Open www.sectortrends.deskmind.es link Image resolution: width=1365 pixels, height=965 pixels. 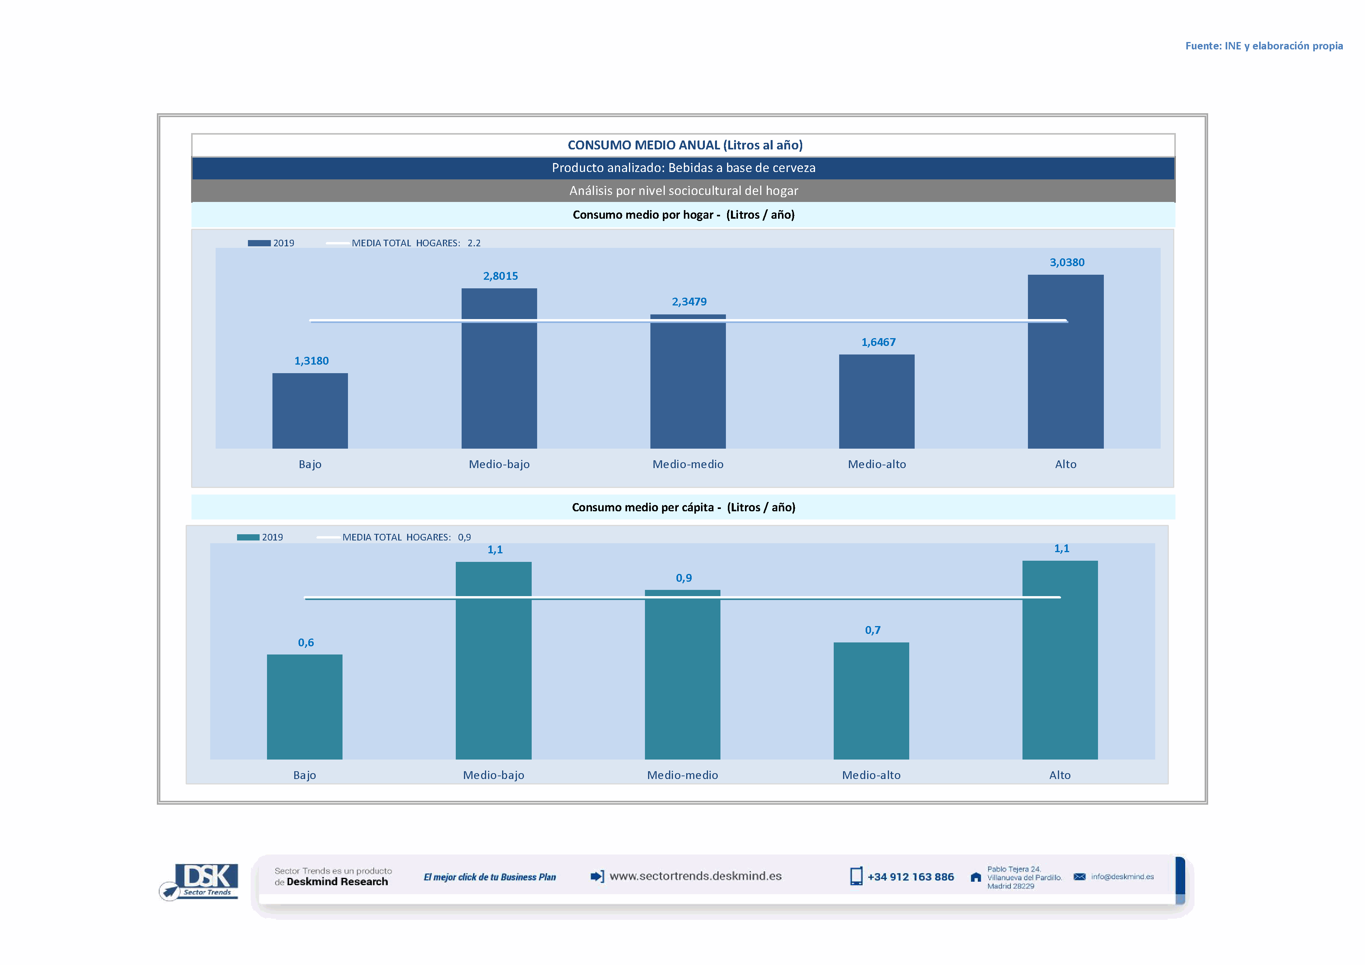pos(696,876)
